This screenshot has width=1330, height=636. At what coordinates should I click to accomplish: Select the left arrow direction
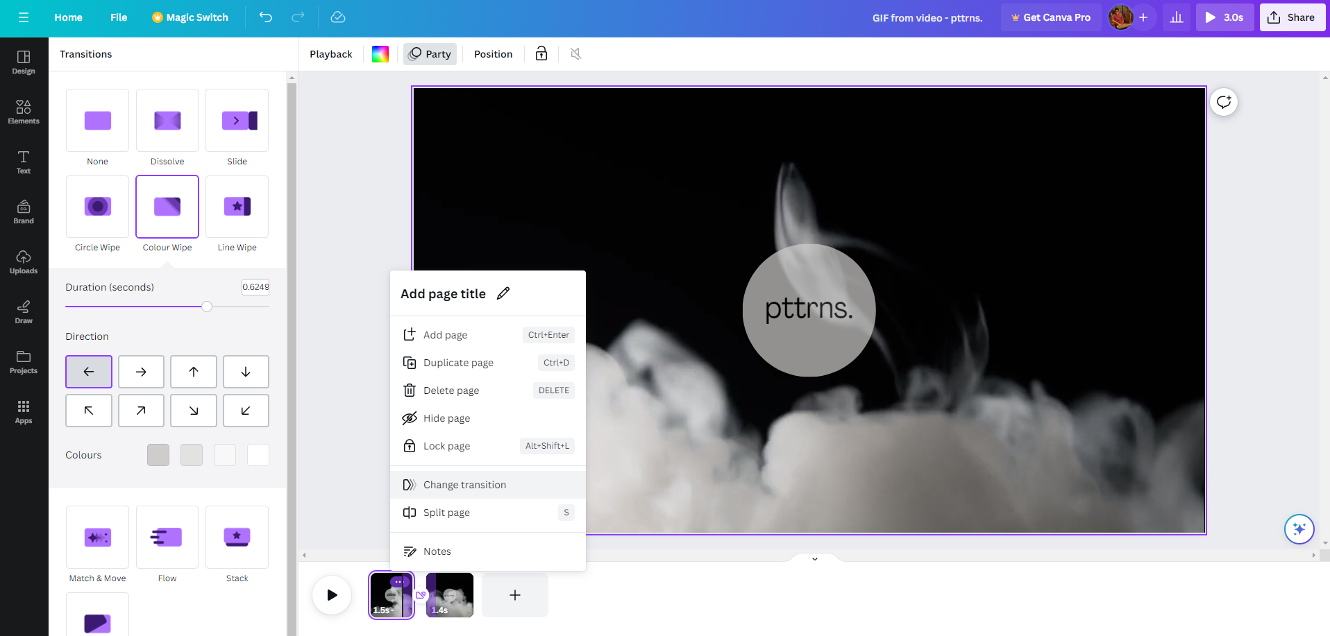[x=89, y=372]
